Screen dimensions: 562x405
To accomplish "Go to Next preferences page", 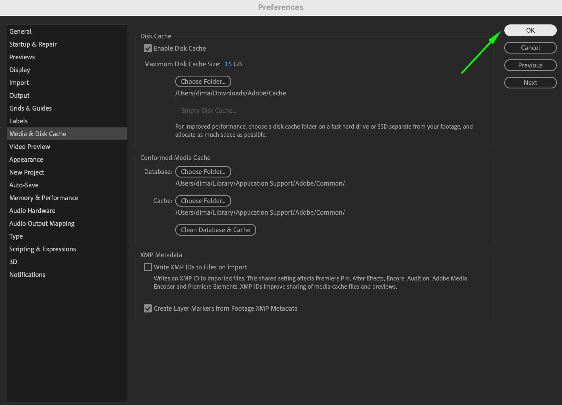I will click(530, 83).
